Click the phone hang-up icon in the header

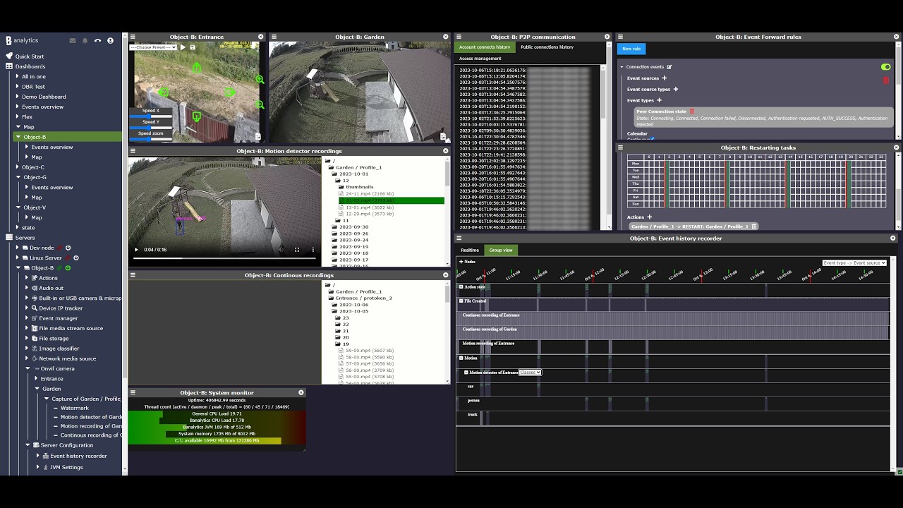(97, 41)
